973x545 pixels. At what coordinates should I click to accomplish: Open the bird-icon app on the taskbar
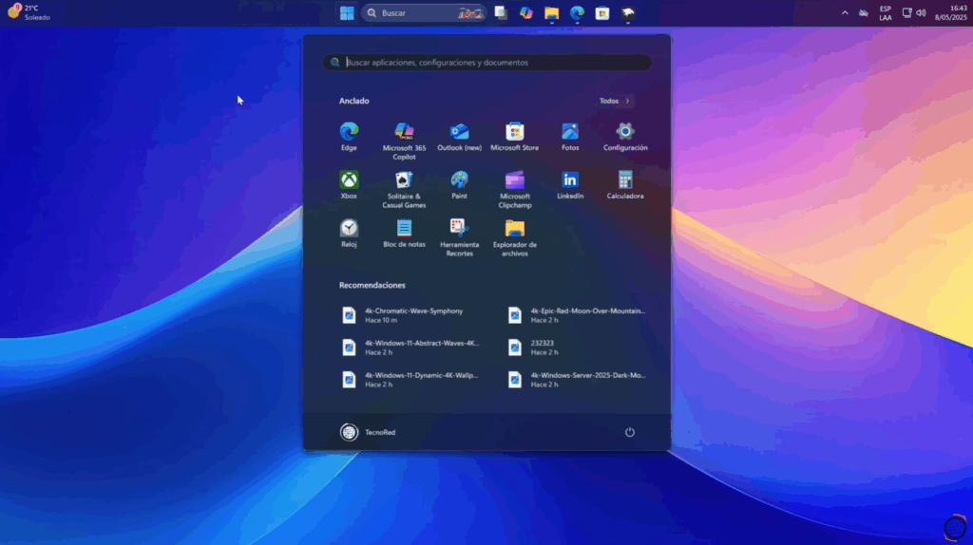click(x=628, y=13)
